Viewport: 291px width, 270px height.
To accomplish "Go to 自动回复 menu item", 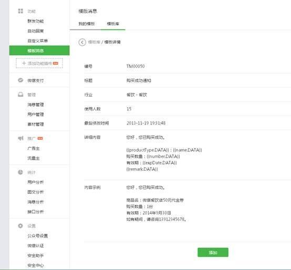I will tap(36, 31).
